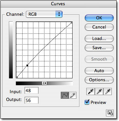The height and width of the screenshot is (121, 119).
Task: Select the top-right curve endpoint
Action: (72, 23)
